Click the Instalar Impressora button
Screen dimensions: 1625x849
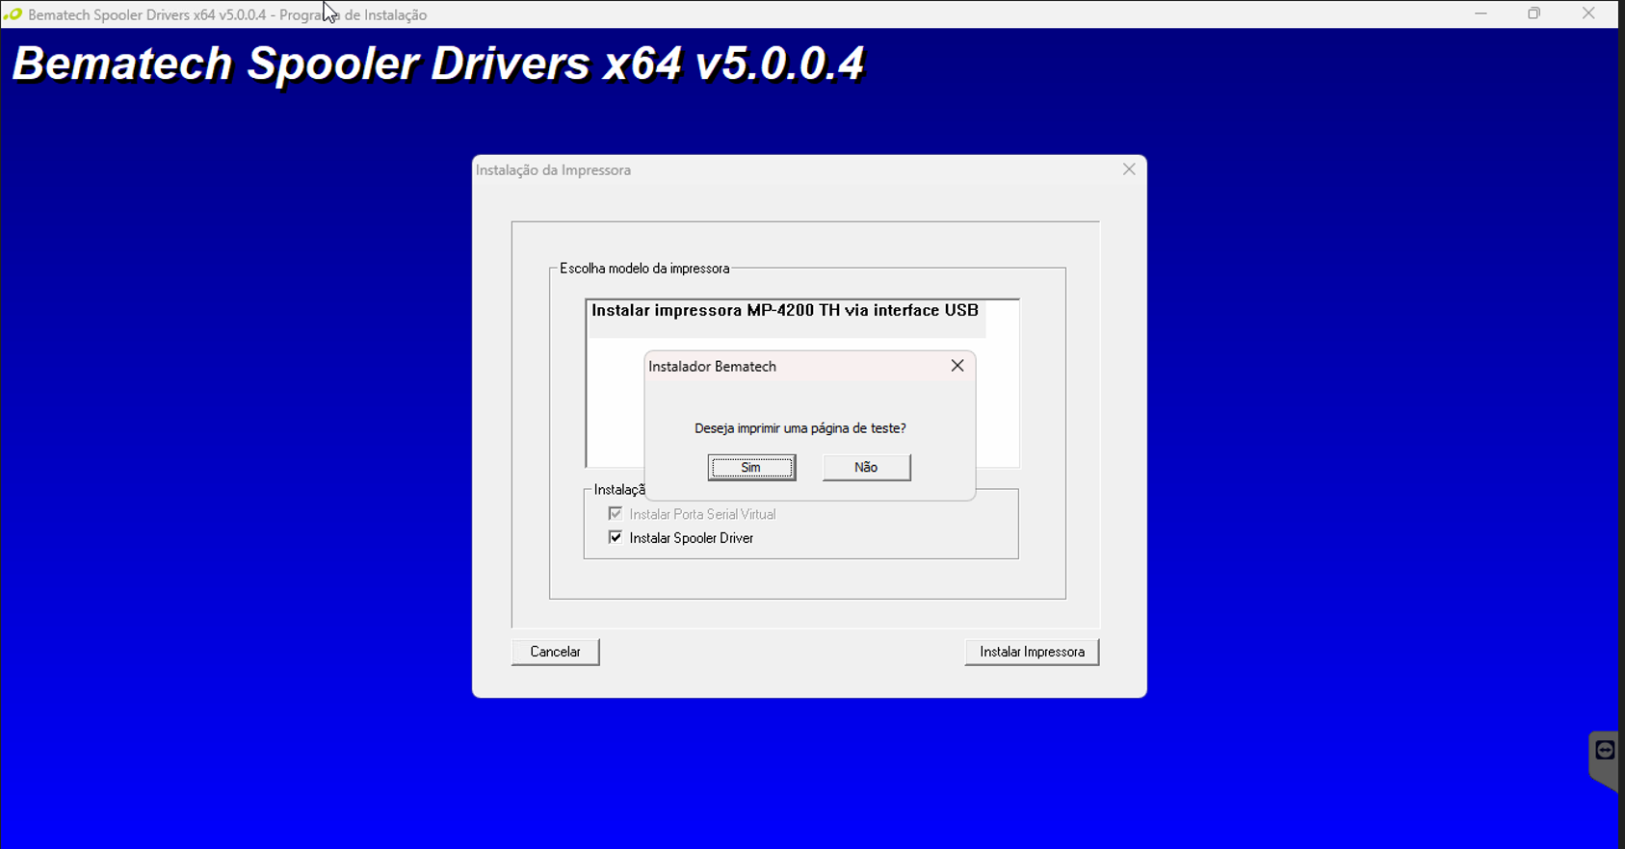tap(1032, 652)
